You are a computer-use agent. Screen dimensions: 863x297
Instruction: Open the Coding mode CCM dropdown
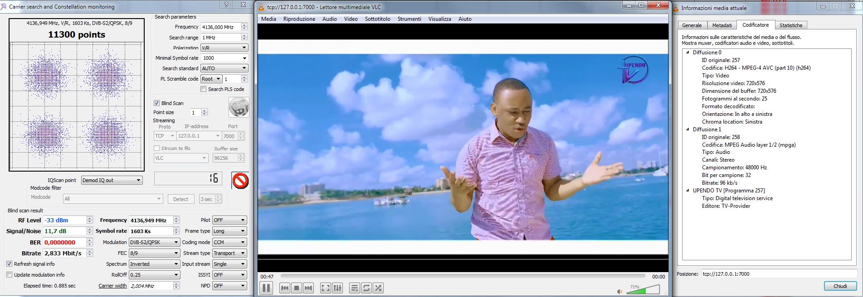229,242
